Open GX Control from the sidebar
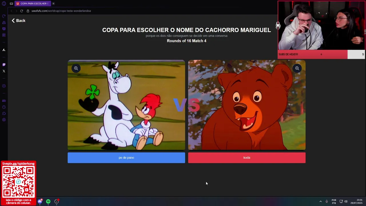This screenshot has width=366, height=206. [x=4, y=16]
